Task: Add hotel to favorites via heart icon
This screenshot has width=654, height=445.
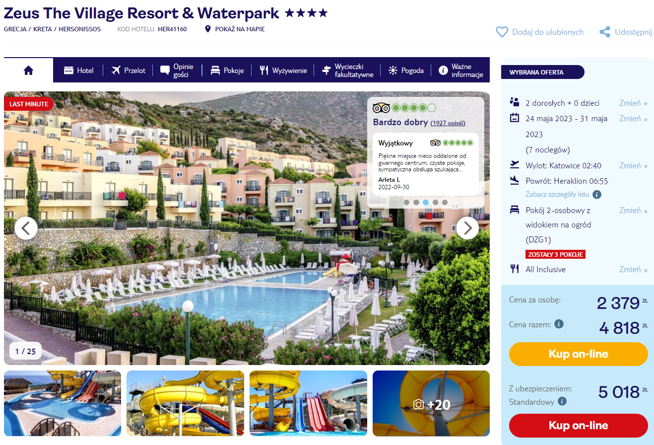Action: tap(502, 32)
